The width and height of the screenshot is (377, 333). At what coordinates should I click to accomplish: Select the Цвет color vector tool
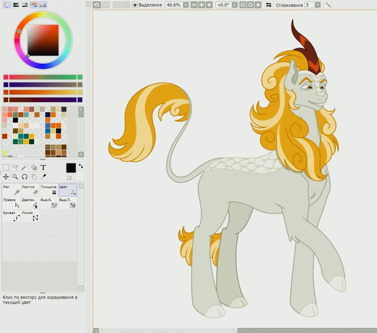[x=68, y=190]
